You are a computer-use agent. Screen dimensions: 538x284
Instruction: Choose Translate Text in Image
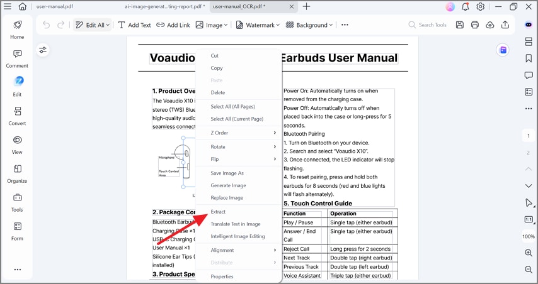(239, 224)
